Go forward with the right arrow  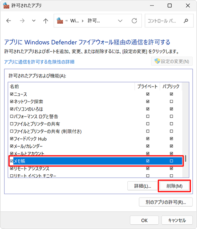pos(22,21)
